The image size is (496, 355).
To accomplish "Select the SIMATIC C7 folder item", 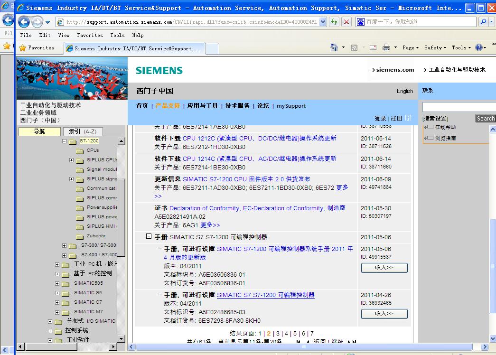I will [88, 302].
